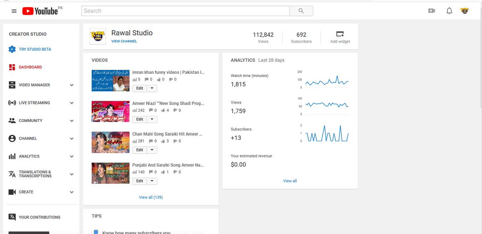Click dislikes icon on Punjabi And Saraiki video
Screen dimensions: 482x234
point(175,172)
